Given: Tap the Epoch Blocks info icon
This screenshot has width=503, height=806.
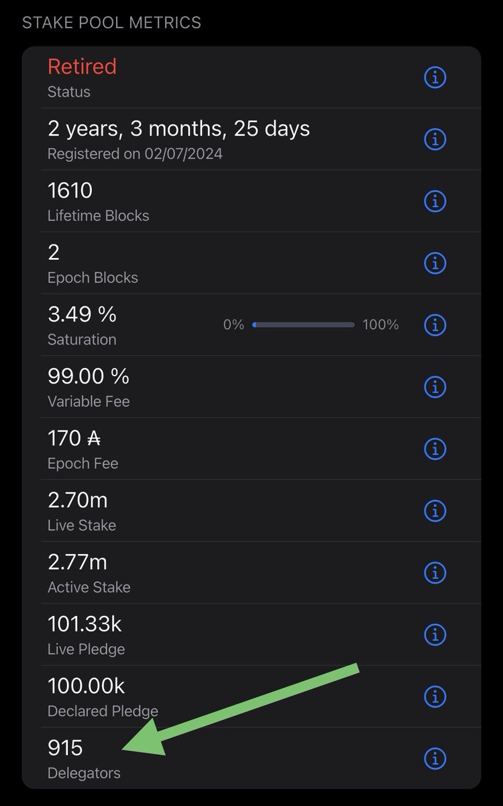Looking at the screenshot, I should point(435,263).
